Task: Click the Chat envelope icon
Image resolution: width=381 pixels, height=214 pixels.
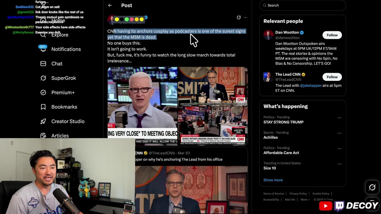Action: point(43,64)
